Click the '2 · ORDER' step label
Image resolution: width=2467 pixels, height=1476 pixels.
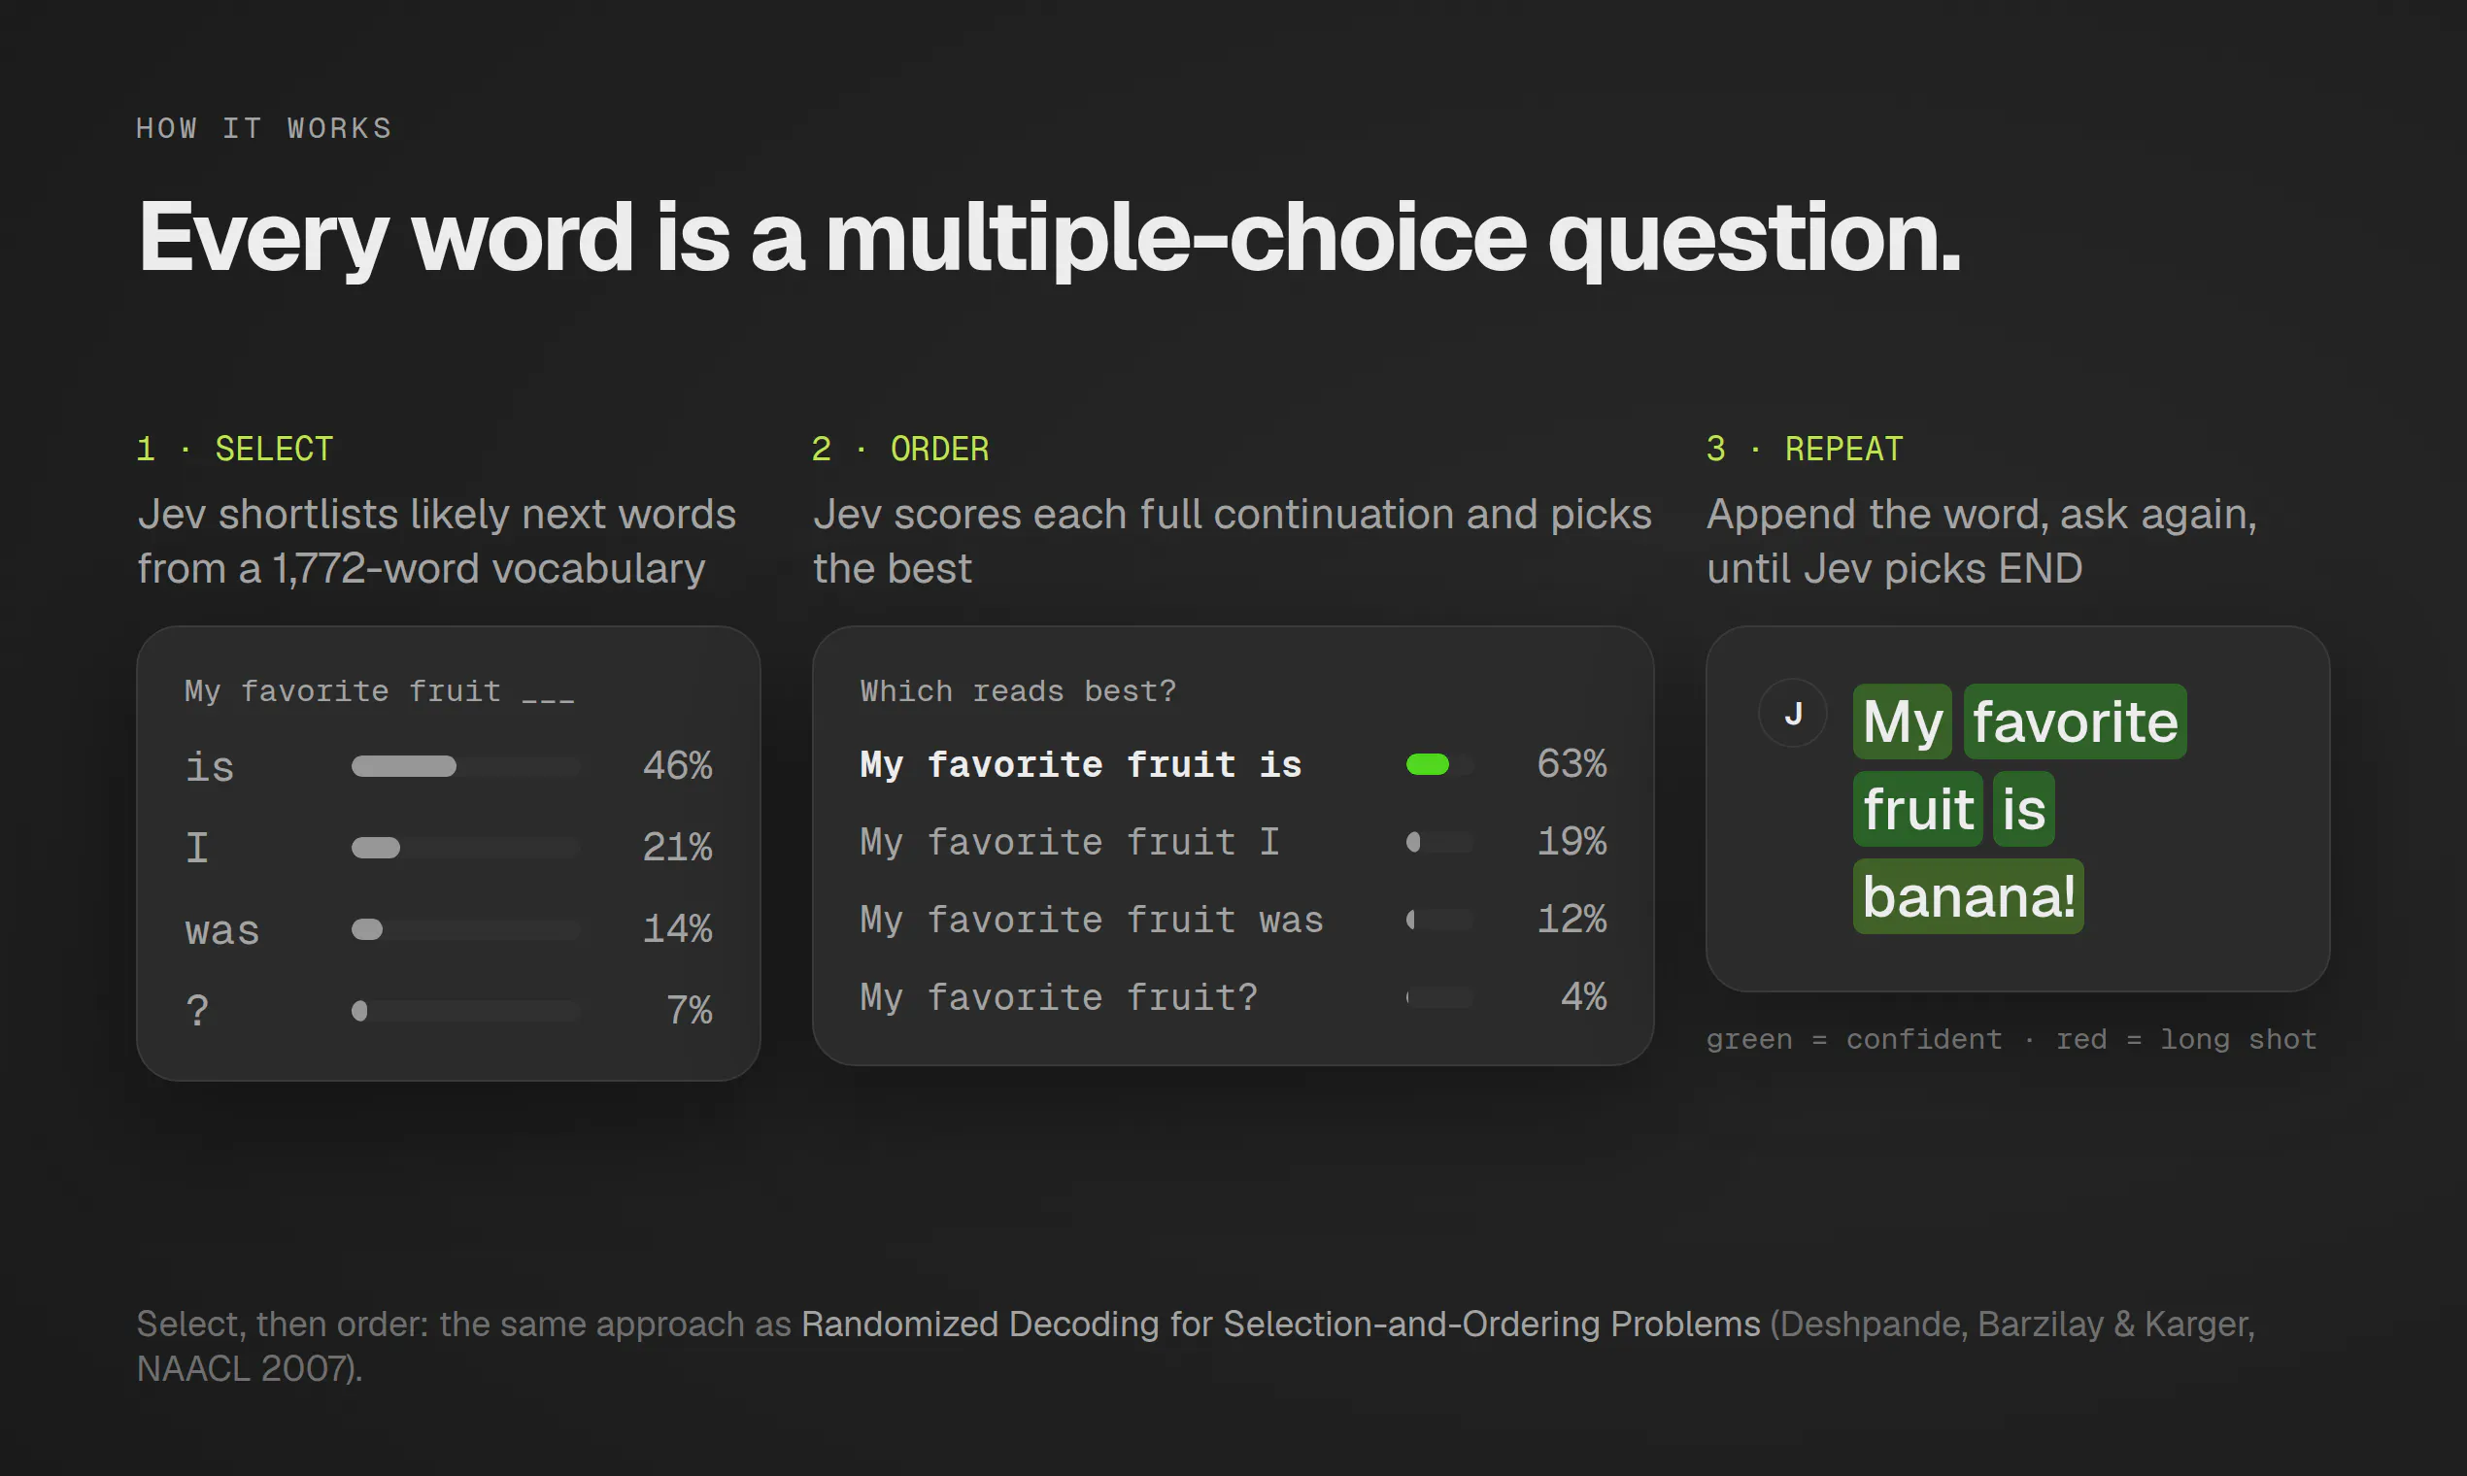pos(900,449)
